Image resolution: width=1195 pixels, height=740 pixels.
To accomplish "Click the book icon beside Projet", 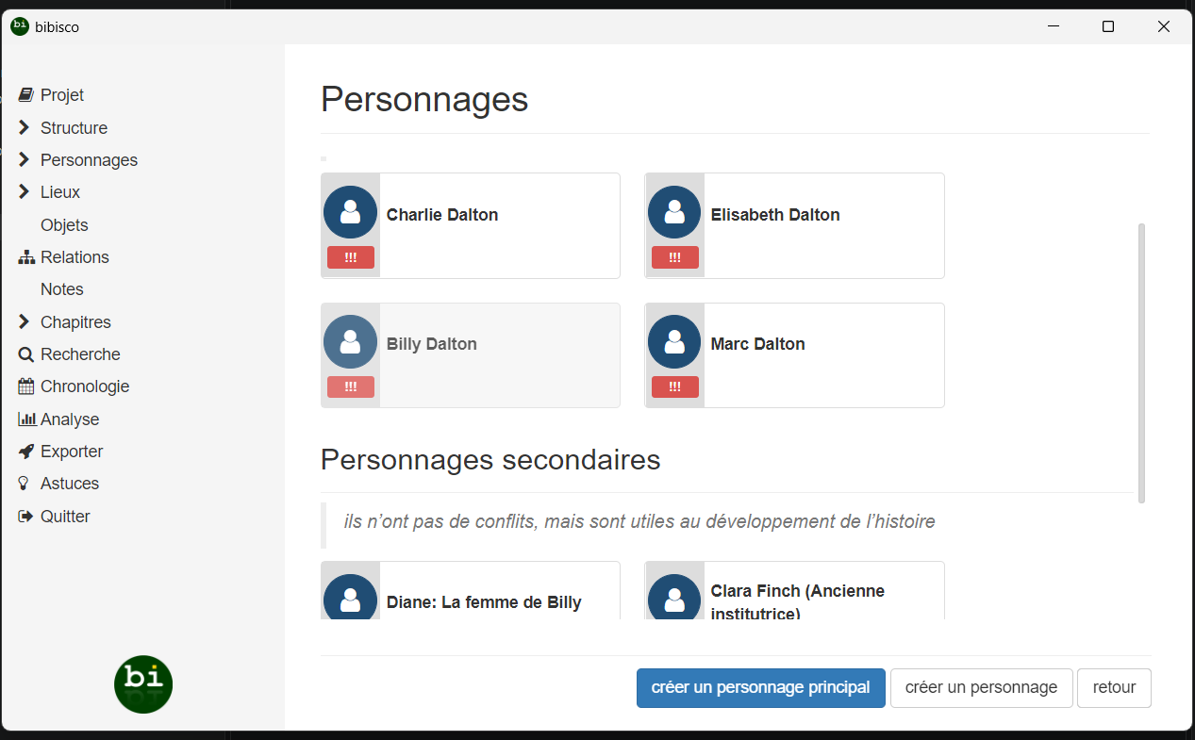I will [25, 95].
